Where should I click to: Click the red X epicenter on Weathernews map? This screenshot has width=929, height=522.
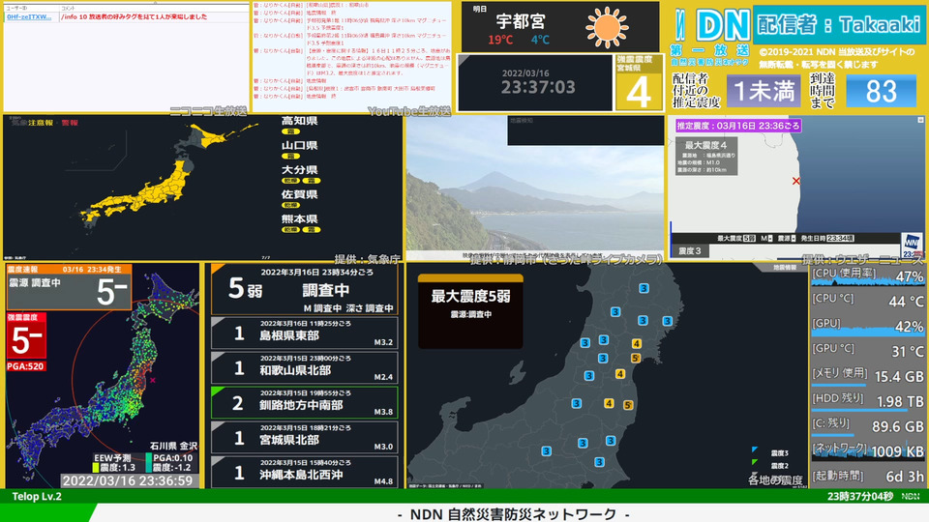(795, 181)
